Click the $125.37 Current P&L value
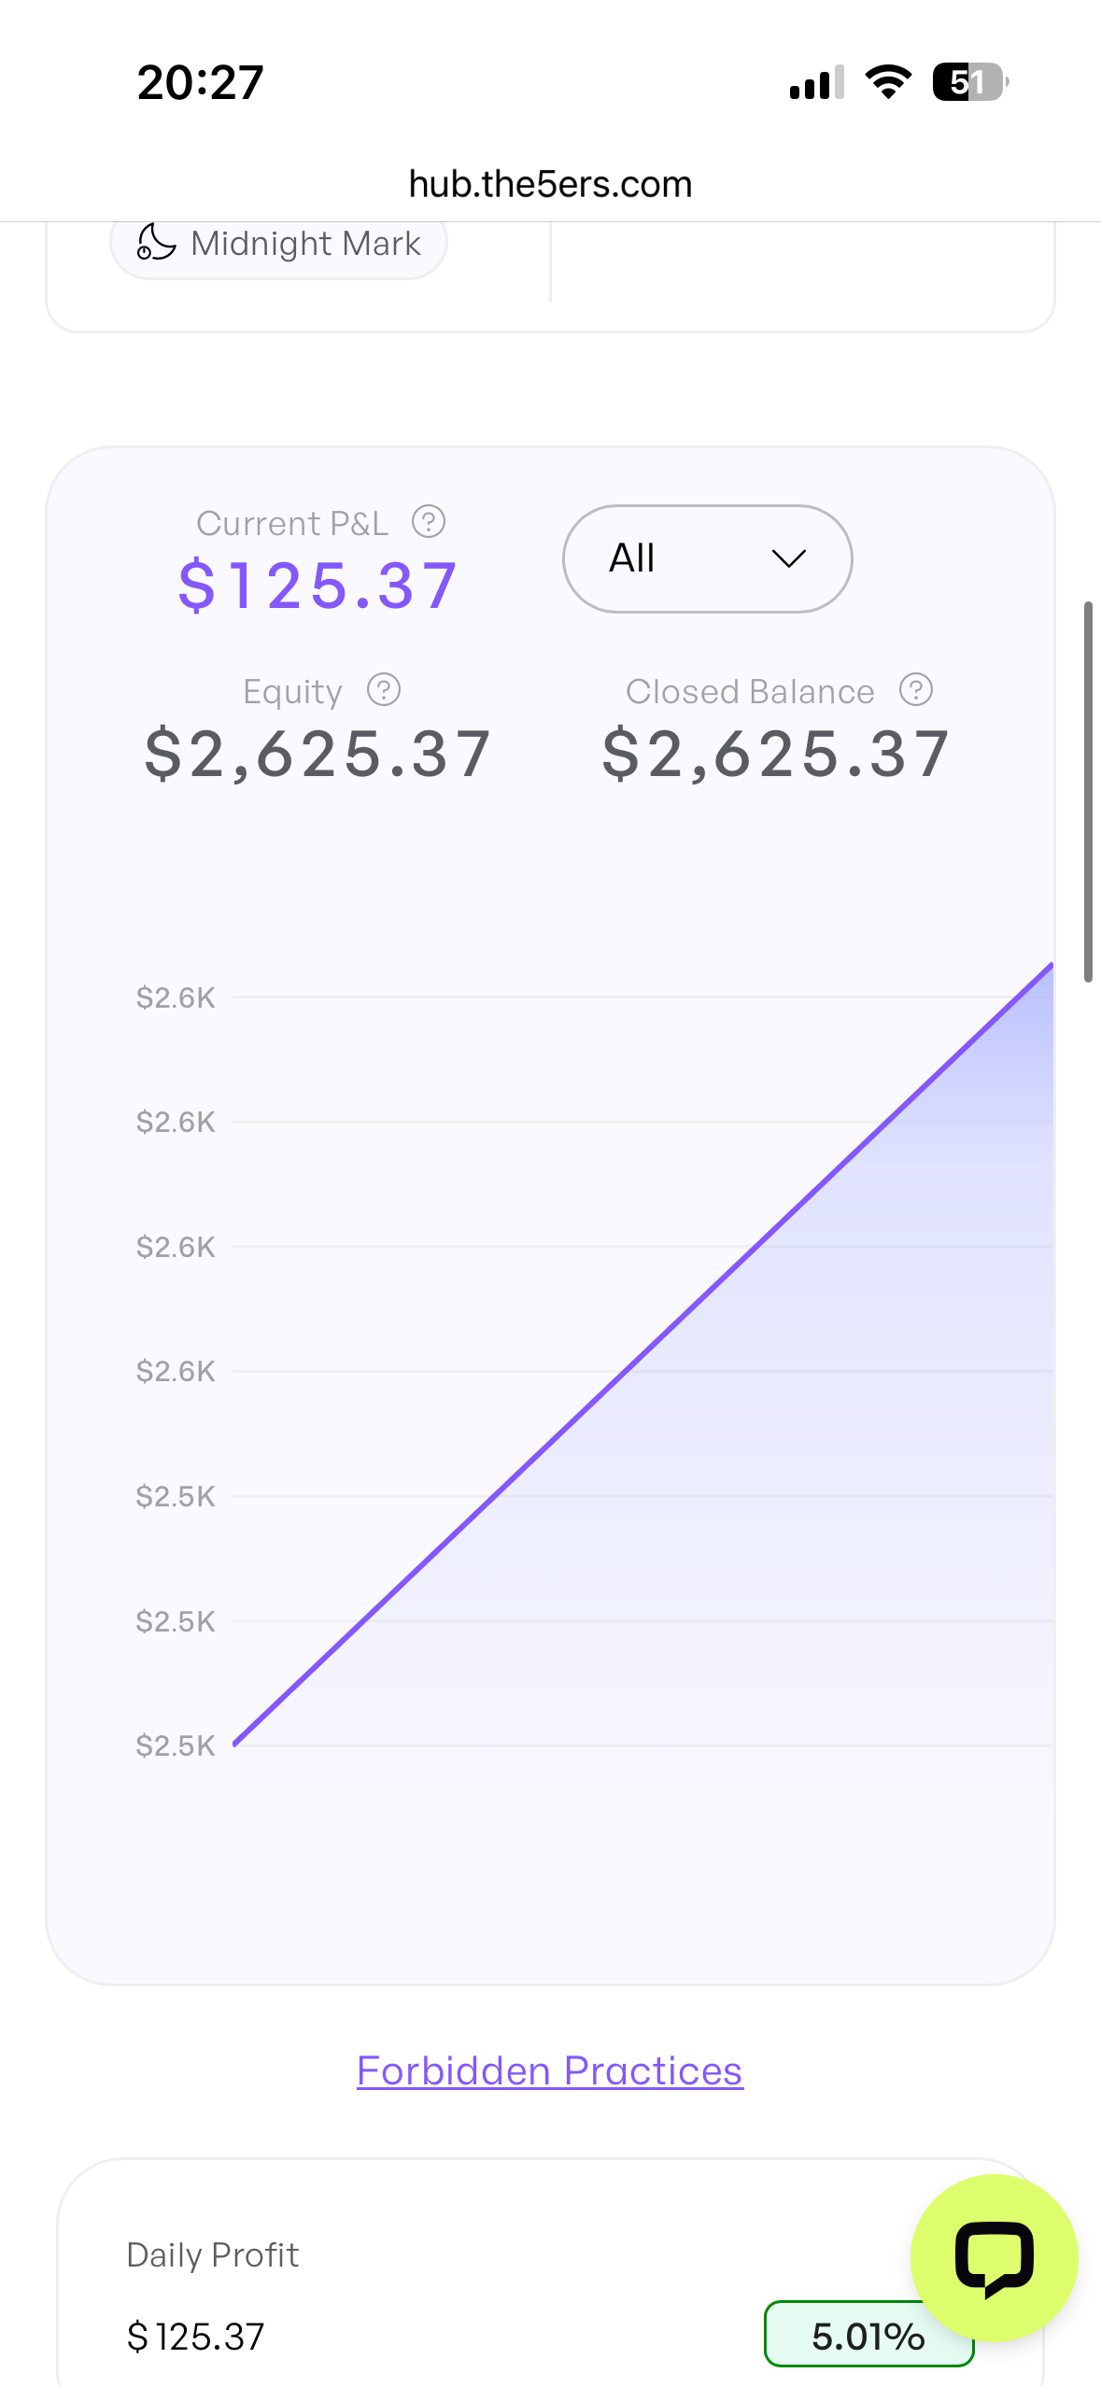This screenshot has width=1101, height=2387. [318, 586]
